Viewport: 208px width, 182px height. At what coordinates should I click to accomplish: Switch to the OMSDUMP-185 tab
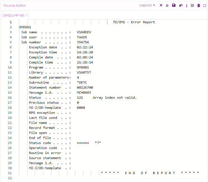coord(13,15)
